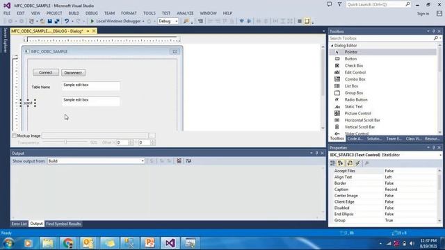
Task: Click Toggle Word Wrap icon in Output
Action: point(188,161)
